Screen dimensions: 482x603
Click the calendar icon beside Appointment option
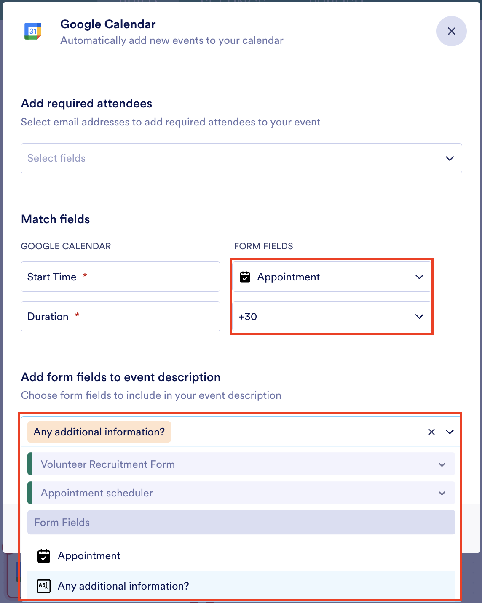(x=44, y=556)
